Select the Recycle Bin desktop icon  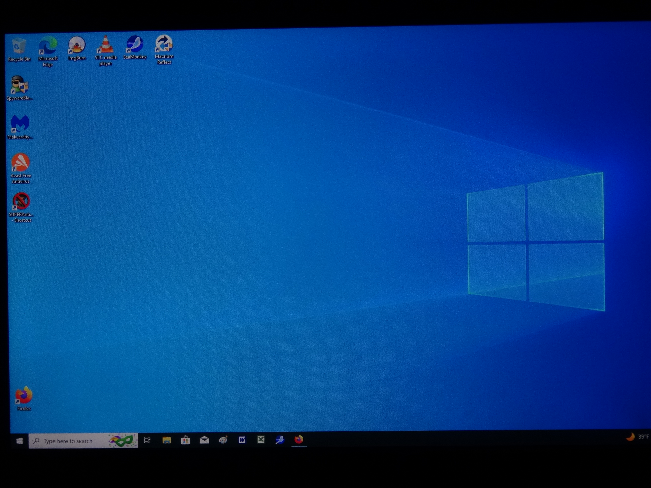point(19,49)
